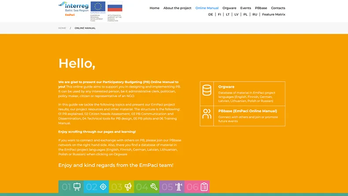Open section 06 with the clipboard icon

197,187
